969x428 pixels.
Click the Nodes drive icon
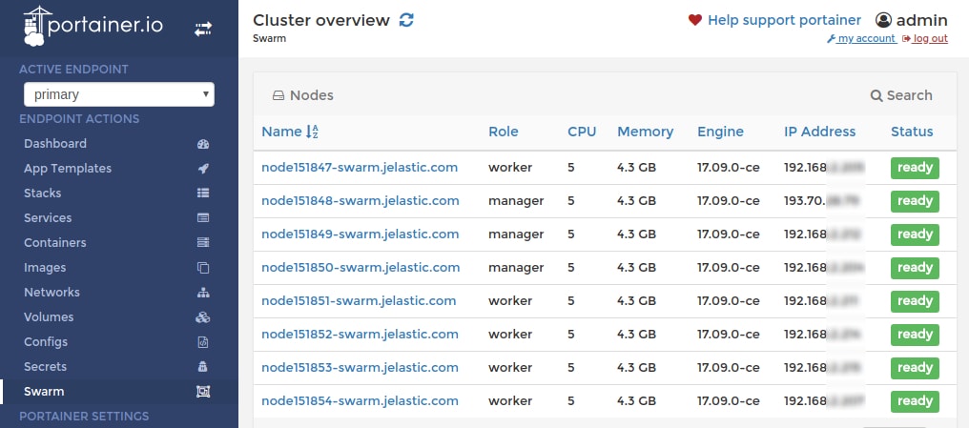tap(278, 95)
